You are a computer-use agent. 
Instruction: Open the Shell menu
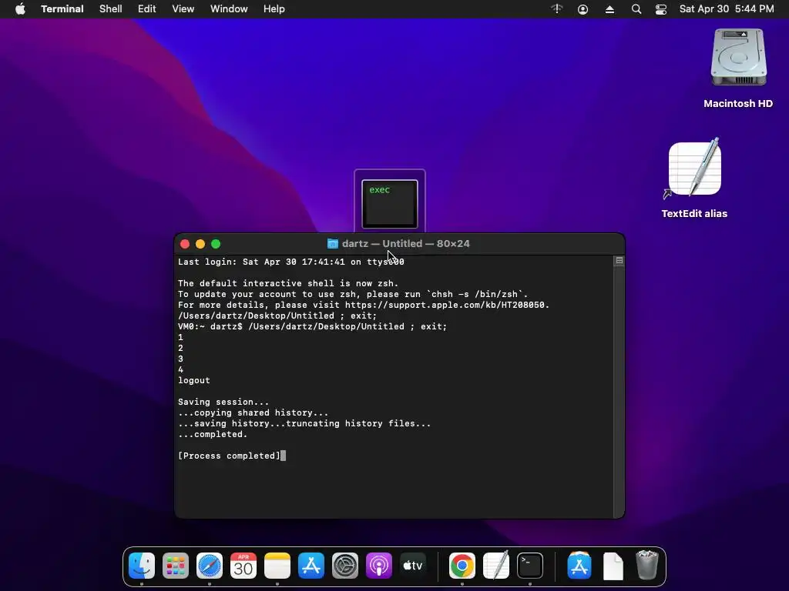111,9
